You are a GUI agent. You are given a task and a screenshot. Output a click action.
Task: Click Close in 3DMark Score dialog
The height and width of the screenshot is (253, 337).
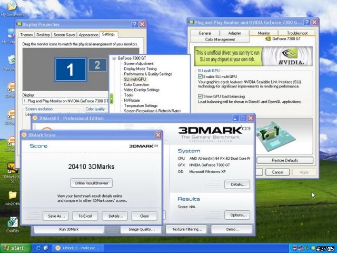click(144, 216)
